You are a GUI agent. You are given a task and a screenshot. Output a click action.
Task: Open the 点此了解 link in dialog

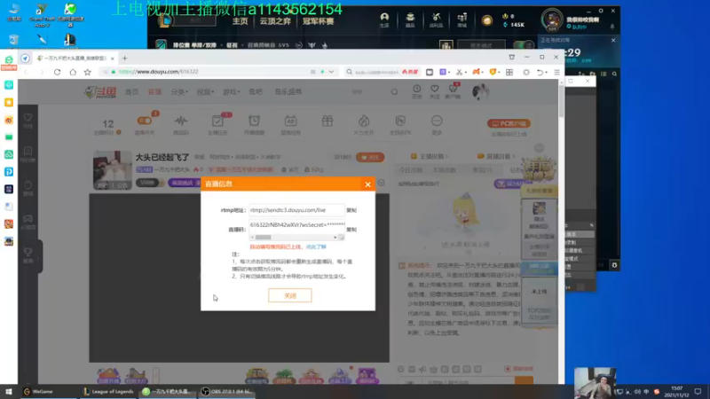316,247
